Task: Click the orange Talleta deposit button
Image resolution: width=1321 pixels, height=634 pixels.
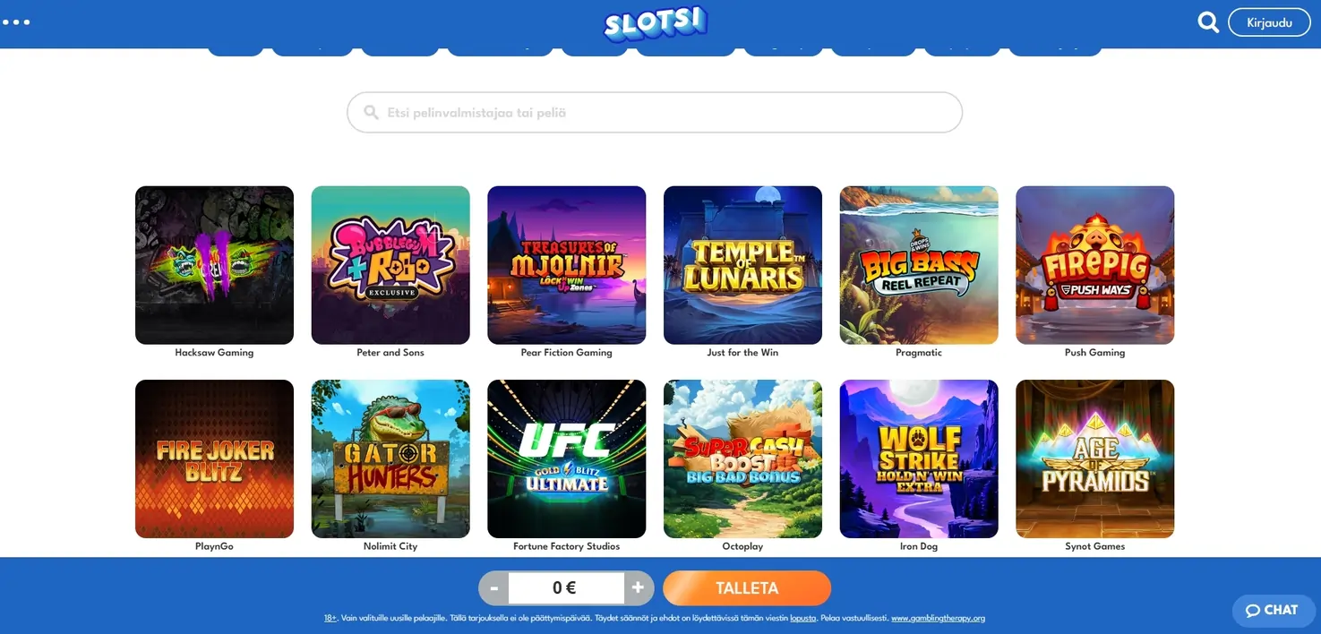Action: coord(747,588)
